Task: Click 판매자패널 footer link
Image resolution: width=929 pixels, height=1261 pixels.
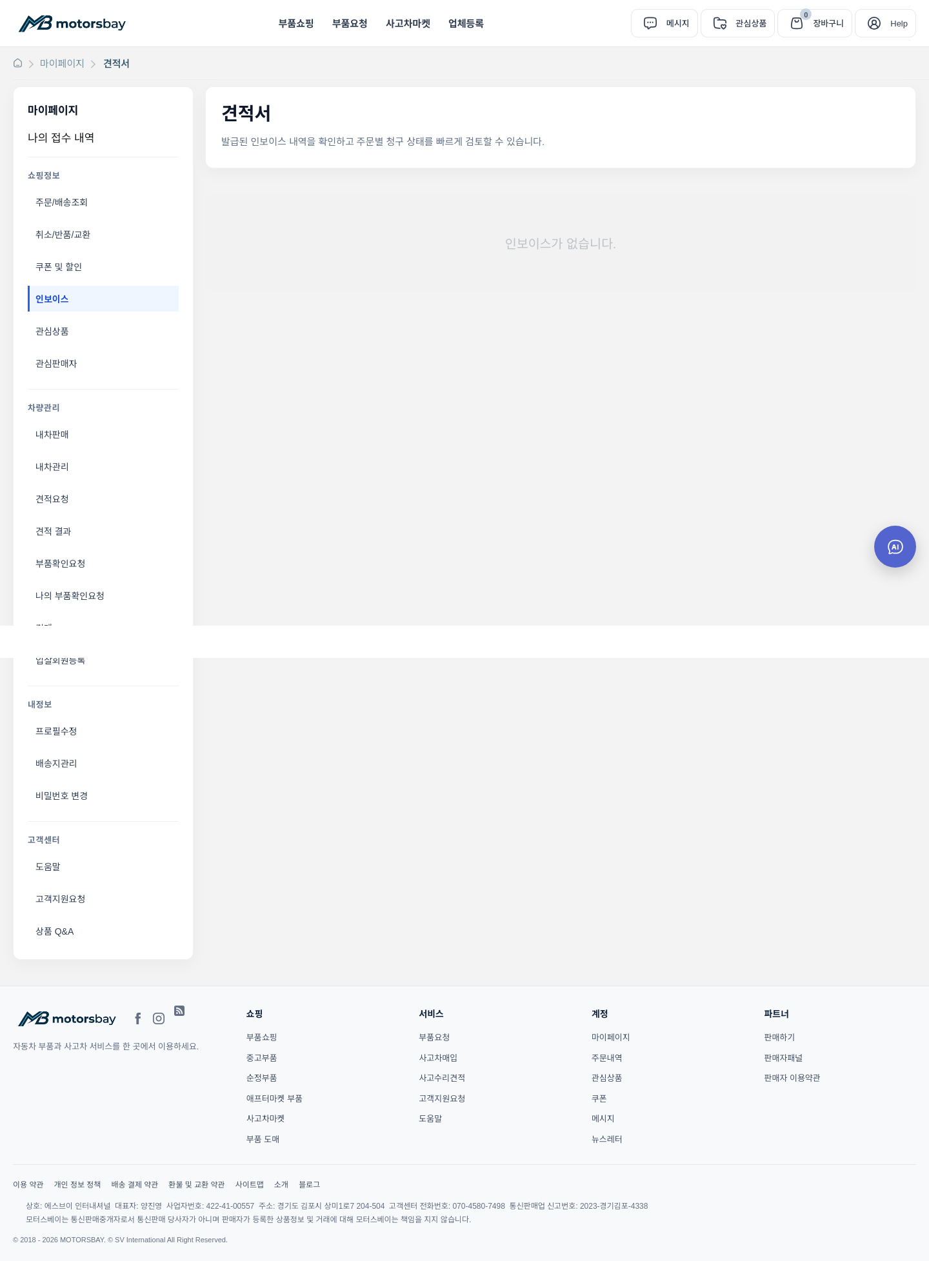Action: [x=783, y=1058]
